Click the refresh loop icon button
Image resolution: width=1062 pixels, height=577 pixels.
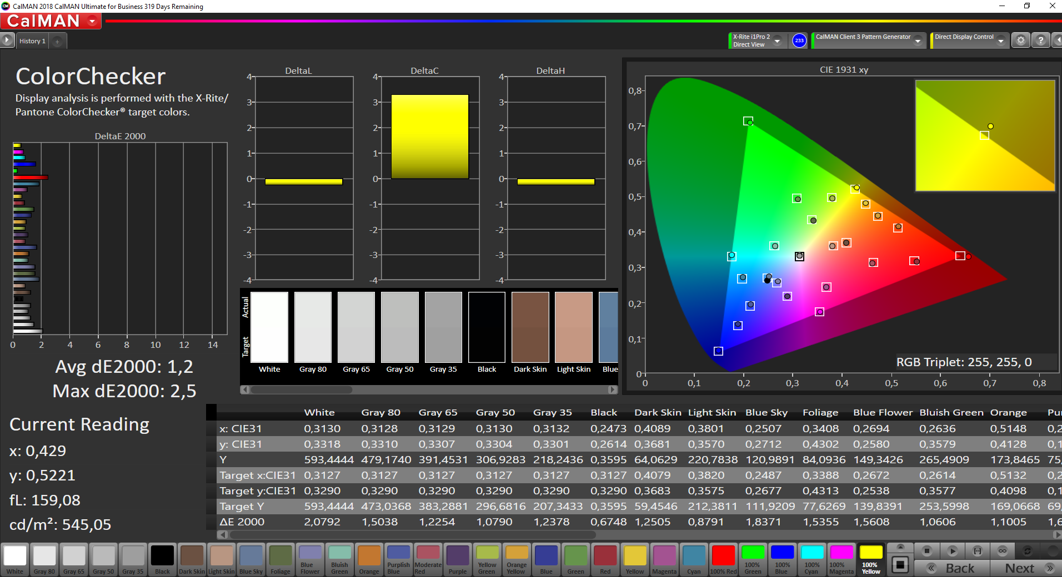(1028, 551)
